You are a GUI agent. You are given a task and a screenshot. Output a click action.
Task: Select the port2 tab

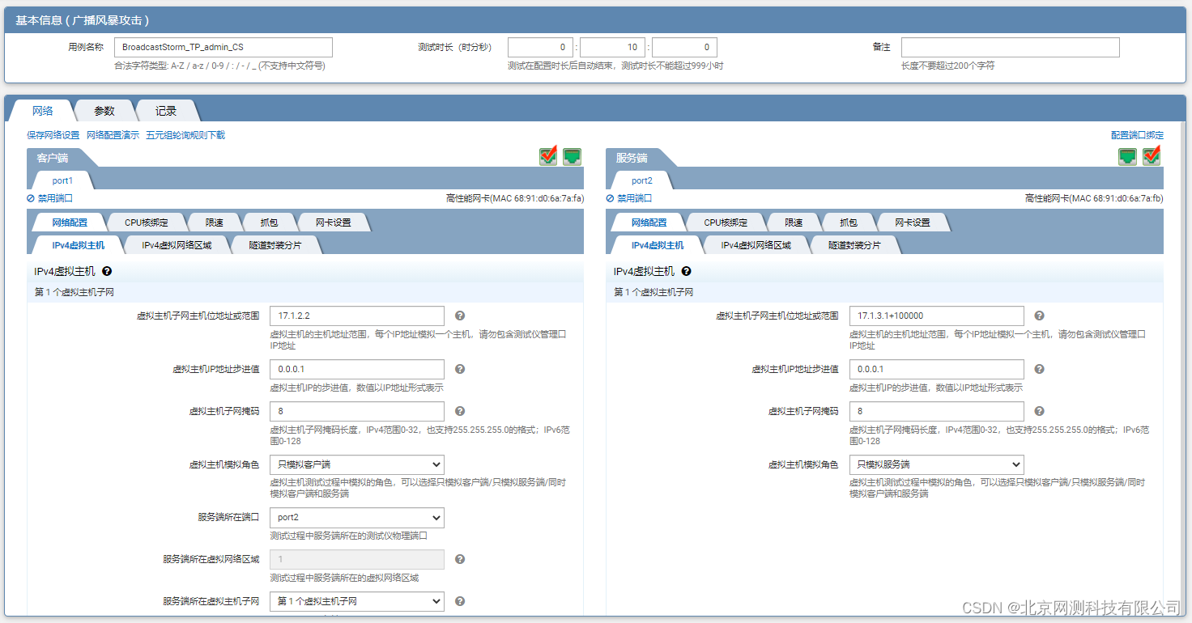(x=642, y=180)
